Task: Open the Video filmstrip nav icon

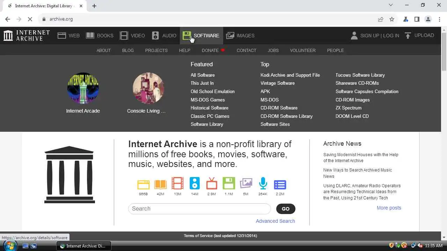Action: (124, 36)
